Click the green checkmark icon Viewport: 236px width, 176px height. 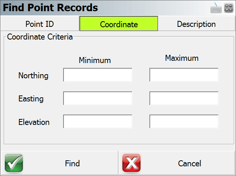pos(14,163)
